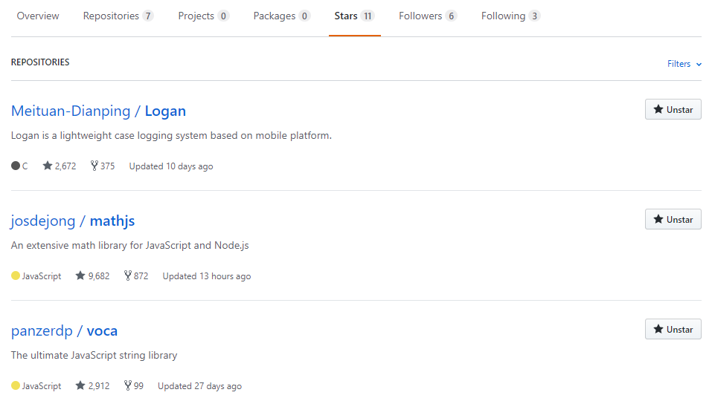Click the JavaScript language dot for voca
The image size is (712, 401).
(16, 385)
